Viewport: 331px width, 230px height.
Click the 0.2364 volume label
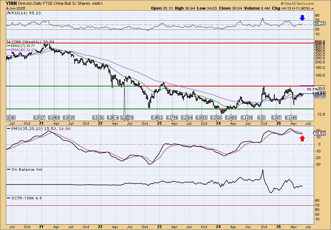coord(186,117)
